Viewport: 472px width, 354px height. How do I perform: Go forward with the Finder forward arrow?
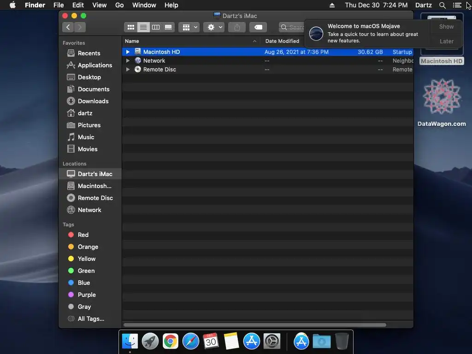pos(80,27)
